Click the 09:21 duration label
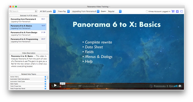The height and width of the screenshot is (102, 193). tap(43, 19)
